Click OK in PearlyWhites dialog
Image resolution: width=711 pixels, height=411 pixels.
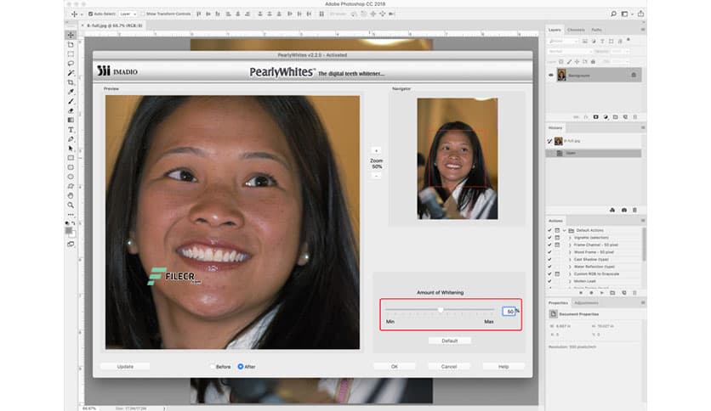(394, 367)
